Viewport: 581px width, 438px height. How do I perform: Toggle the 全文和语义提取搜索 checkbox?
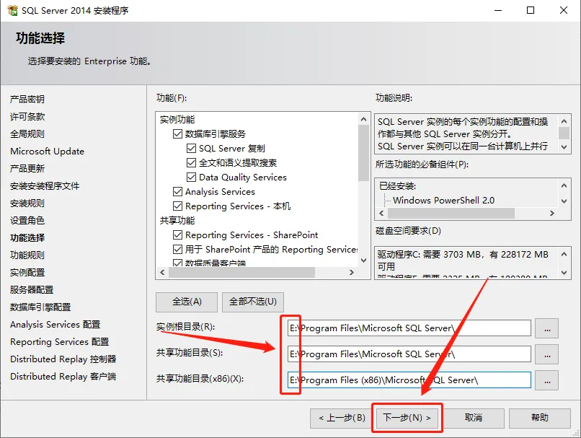(191, 163)
